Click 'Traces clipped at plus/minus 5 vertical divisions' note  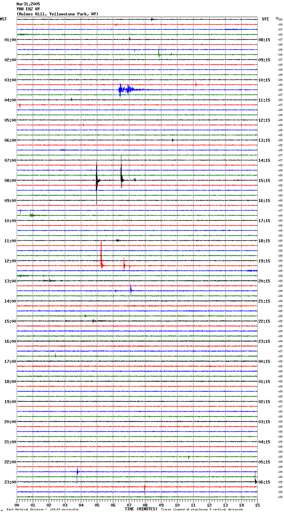(x=202, y=510)
